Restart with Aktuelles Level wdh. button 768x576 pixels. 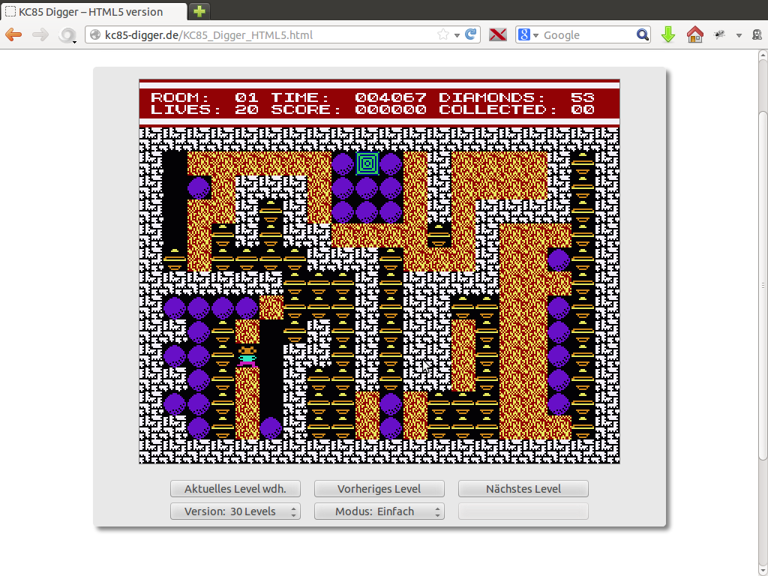235,489
